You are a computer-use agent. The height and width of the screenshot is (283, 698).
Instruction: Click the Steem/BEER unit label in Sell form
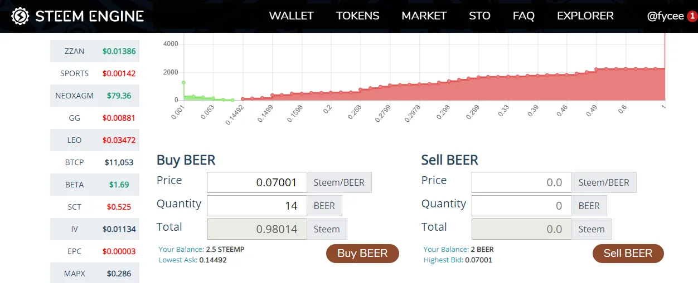click(x=604, y=182)
